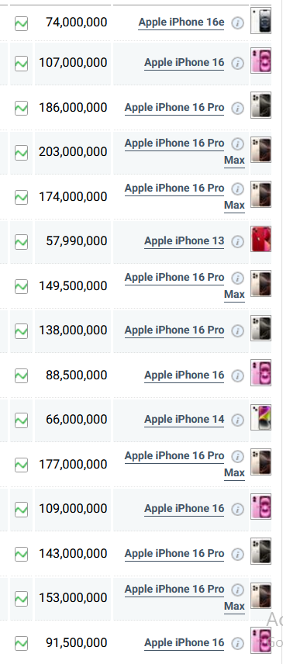Screen dimensions: 283x664
Task: Open the Apple iPhone 16e link
Action: (181, 22)
